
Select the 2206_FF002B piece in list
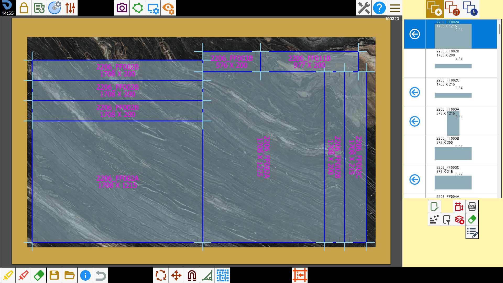[451, 63]
